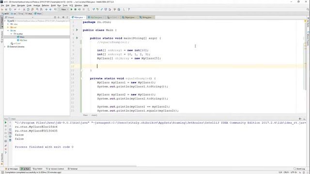The width and height of the screenshot is (310, 174).
Task: Open the Help menu
Action: (86, 5)
